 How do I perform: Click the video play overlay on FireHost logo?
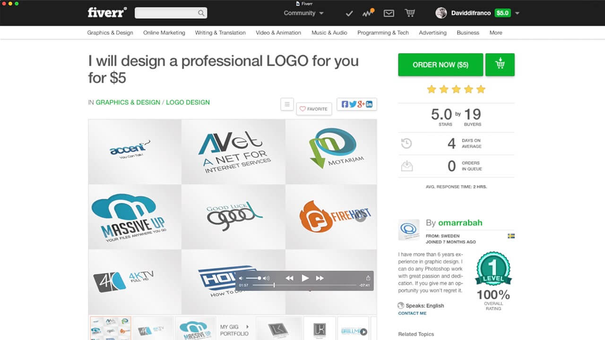pos(361,217)
